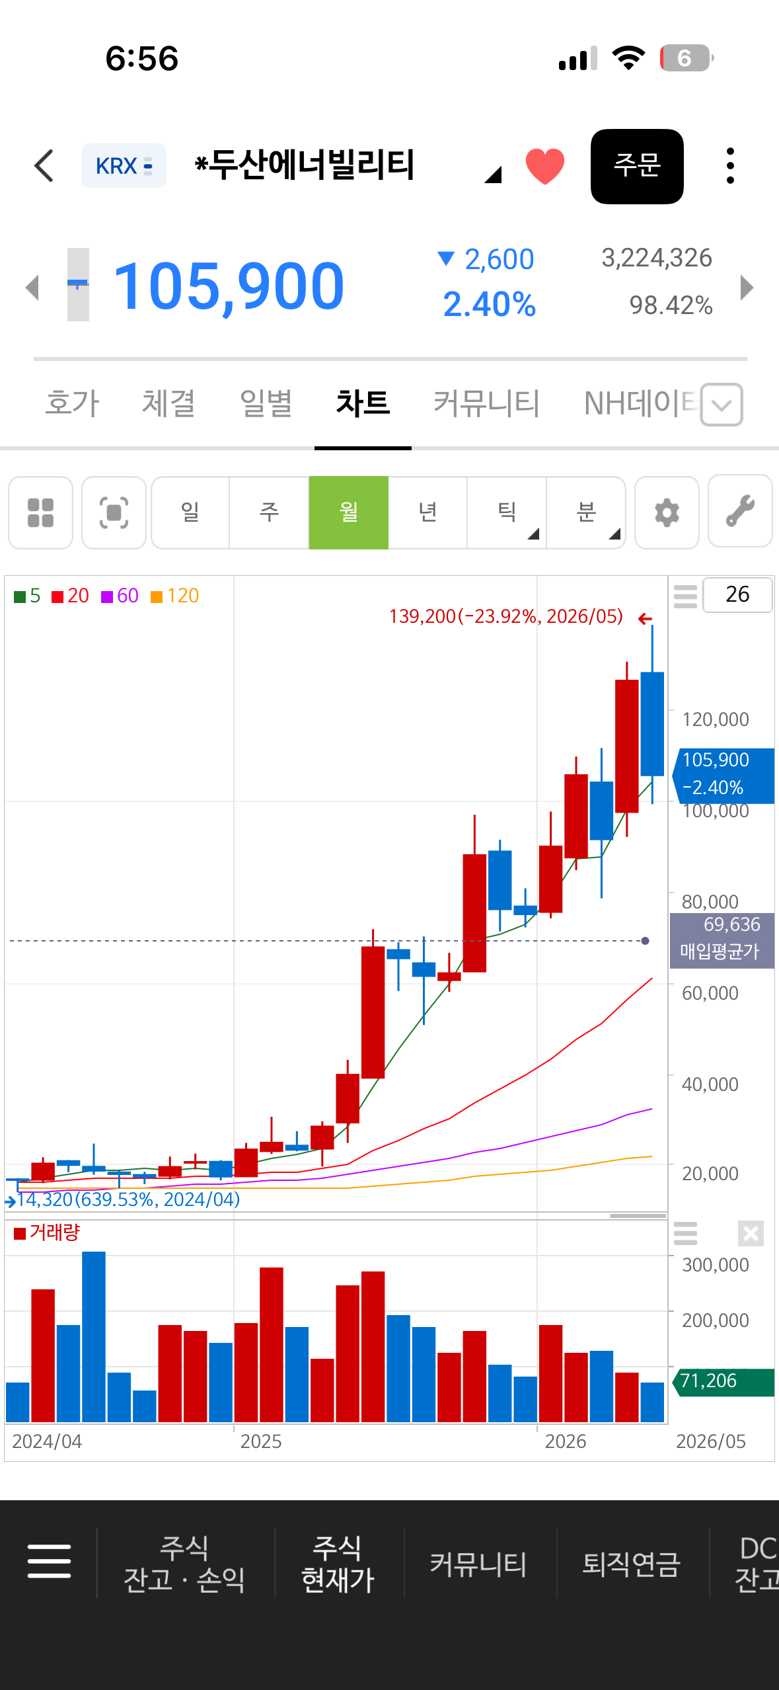Switch to the 일별 tab
Image resolution: width=779 pixels, height=1690 pixels.
266,403
